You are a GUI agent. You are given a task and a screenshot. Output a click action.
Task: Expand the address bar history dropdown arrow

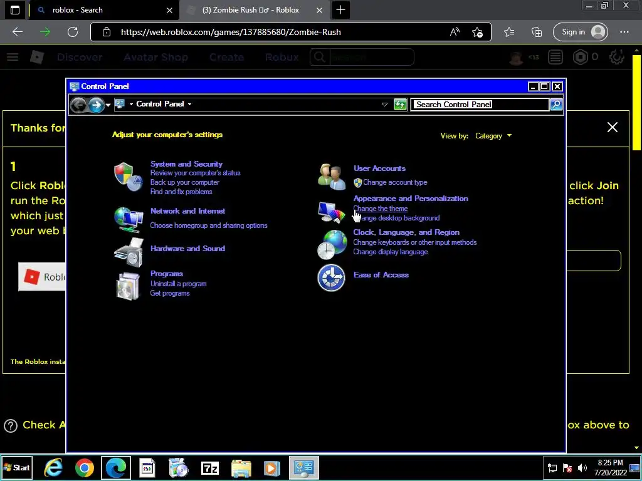point(384,105)
